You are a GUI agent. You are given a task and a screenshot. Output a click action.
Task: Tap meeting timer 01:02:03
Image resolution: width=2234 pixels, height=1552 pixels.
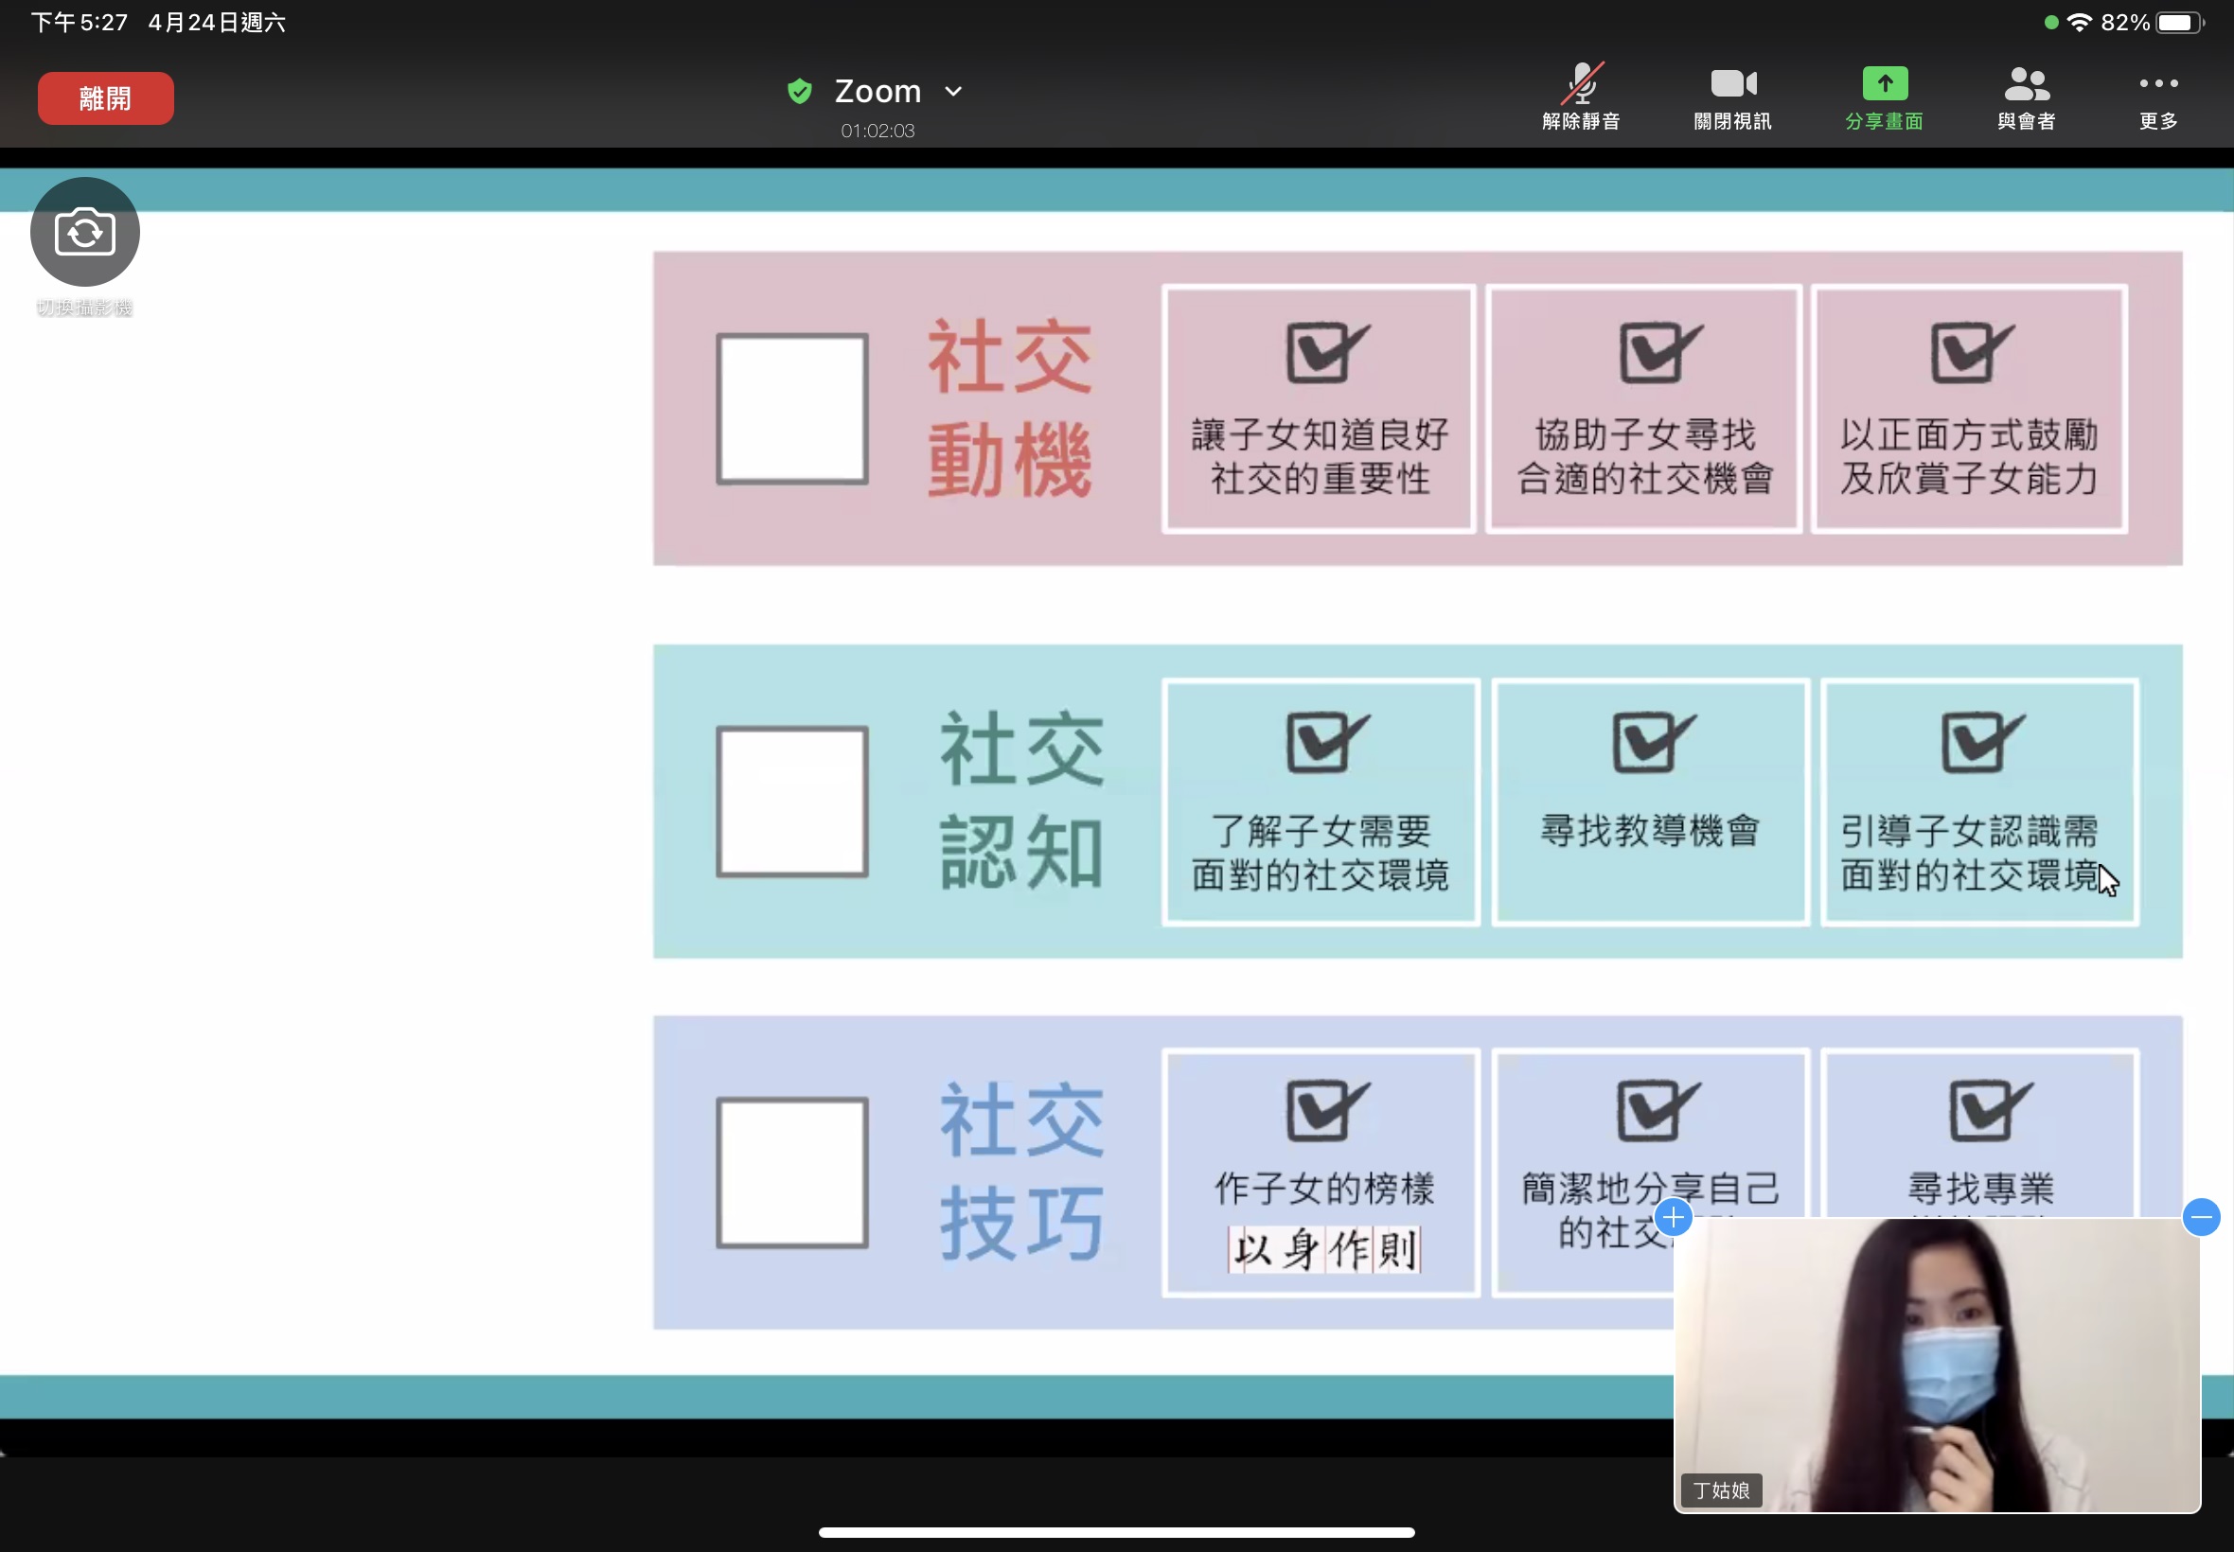coord(878,131)
